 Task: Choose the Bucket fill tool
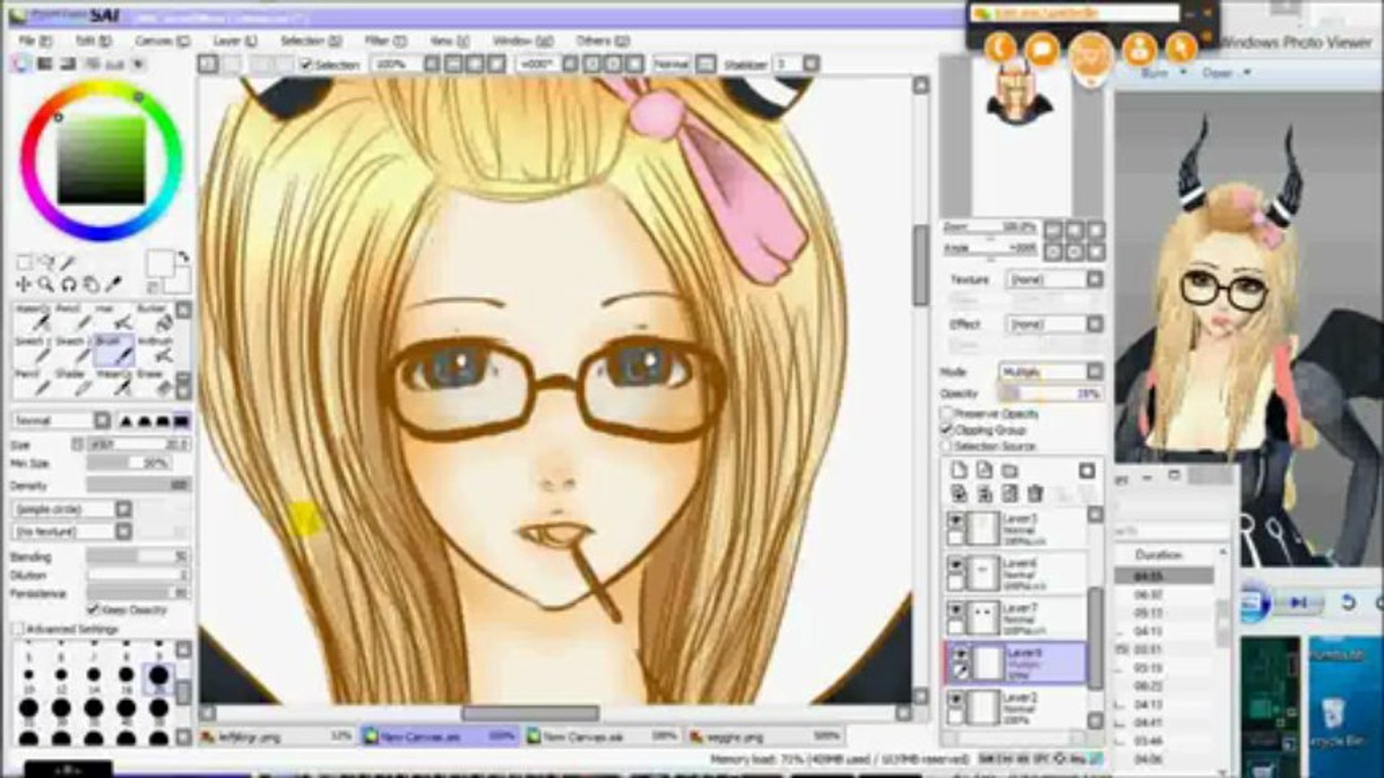tap(154, 318)
